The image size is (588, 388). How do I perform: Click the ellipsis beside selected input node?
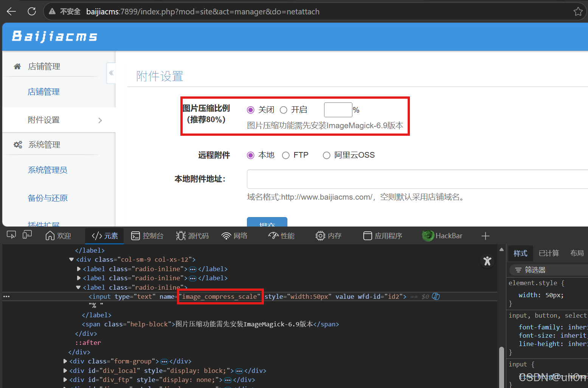point(6,296)
